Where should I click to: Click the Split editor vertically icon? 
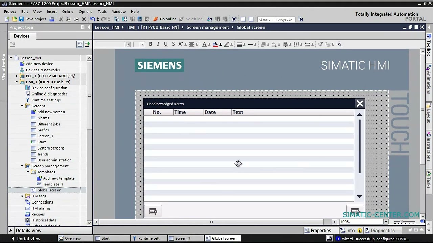(x=251, y=19)
